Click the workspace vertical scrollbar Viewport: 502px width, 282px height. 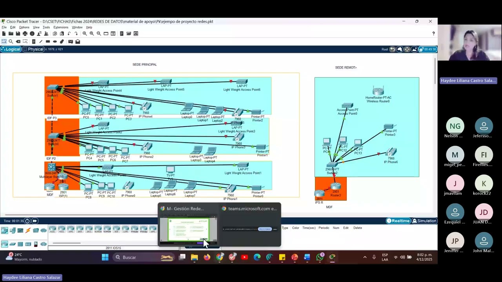(435, 71)
